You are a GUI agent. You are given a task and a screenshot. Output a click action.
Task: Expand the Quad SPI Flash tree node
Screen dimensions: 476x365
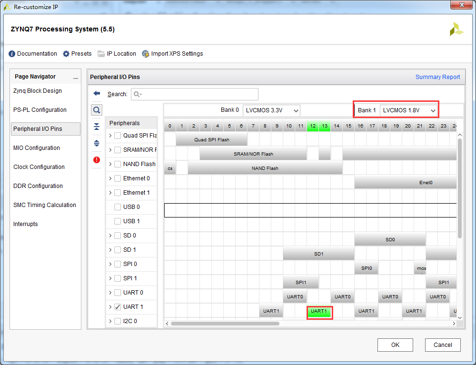110,136
